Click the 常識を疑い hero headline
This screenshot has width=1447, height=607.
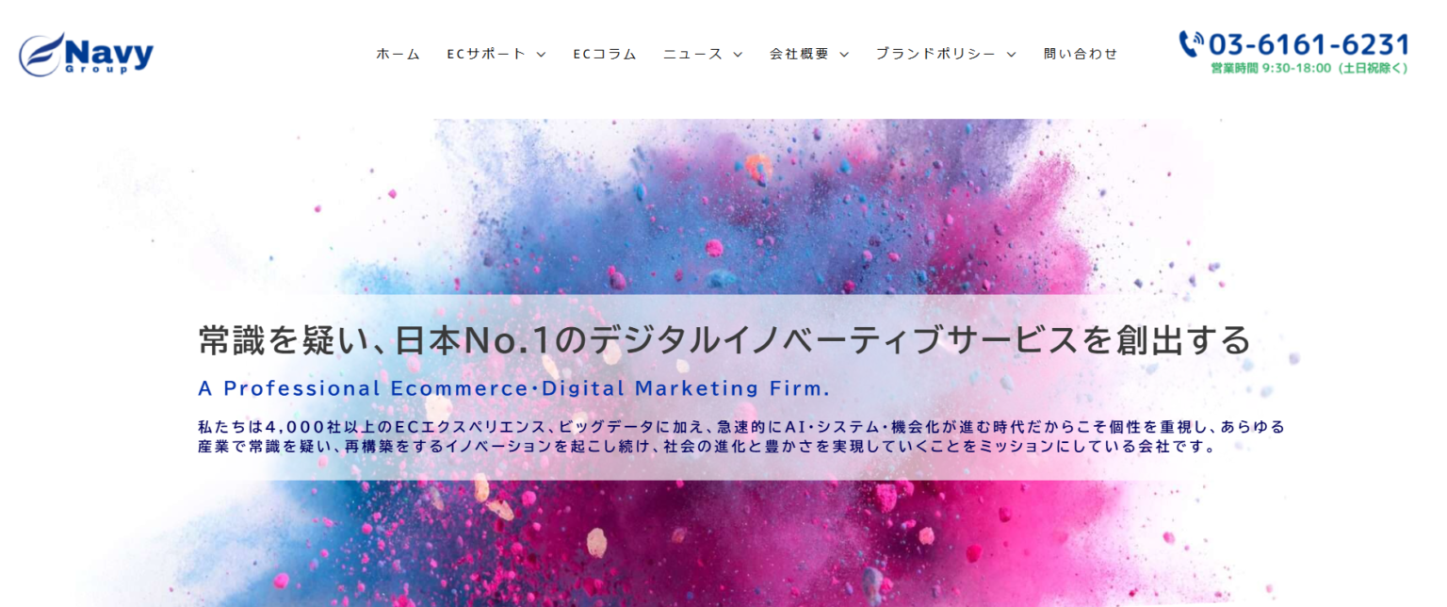(724, 340)
